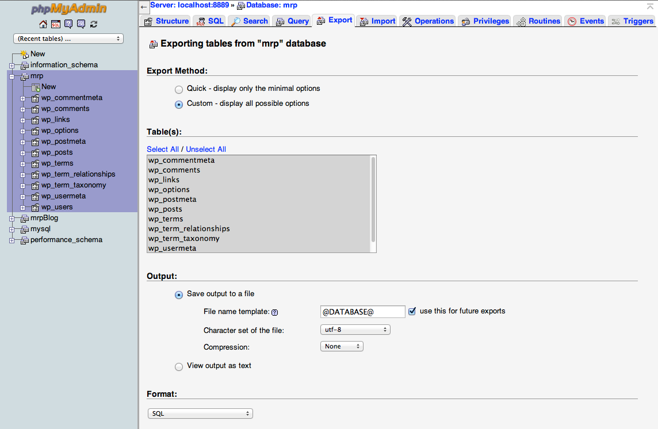The image size is (658, 429).
Task: Click the wp_posts table icon in tree
Action: click(35, 152)
